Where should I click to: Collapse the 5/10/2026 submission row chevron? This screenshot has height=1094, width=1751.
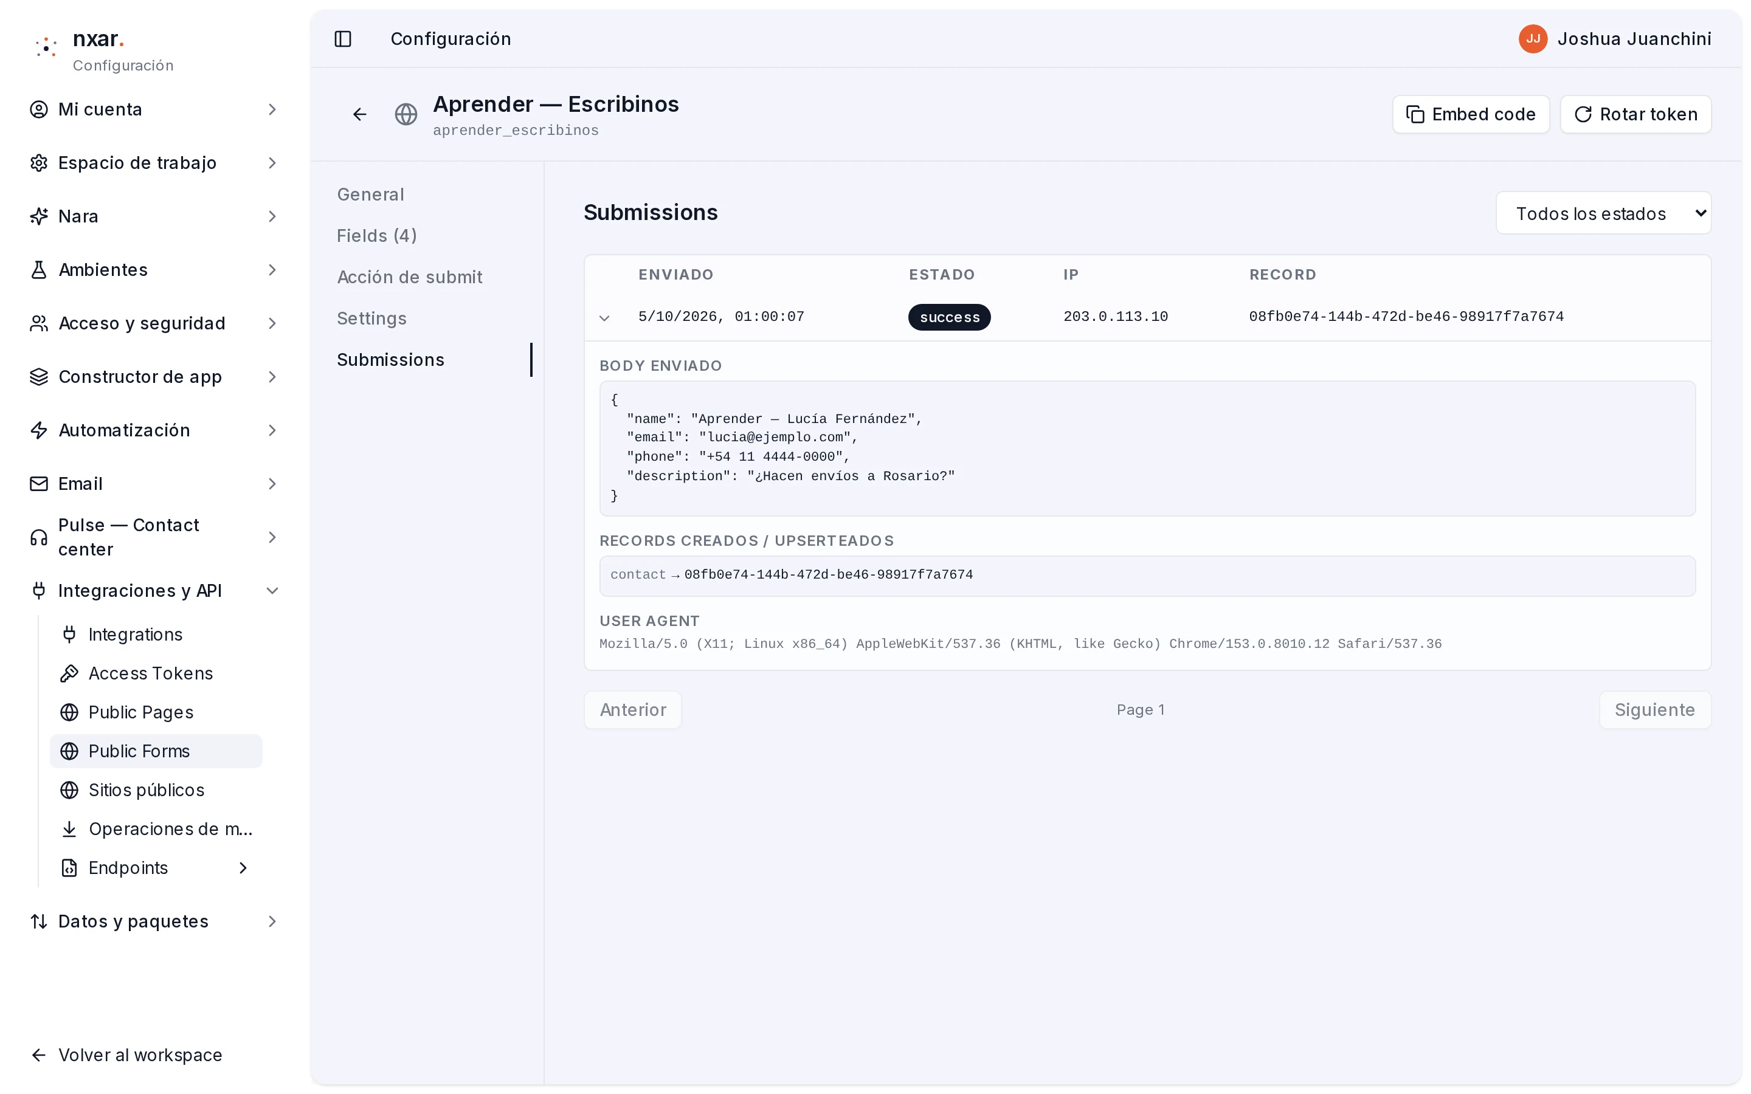point(605,318)
